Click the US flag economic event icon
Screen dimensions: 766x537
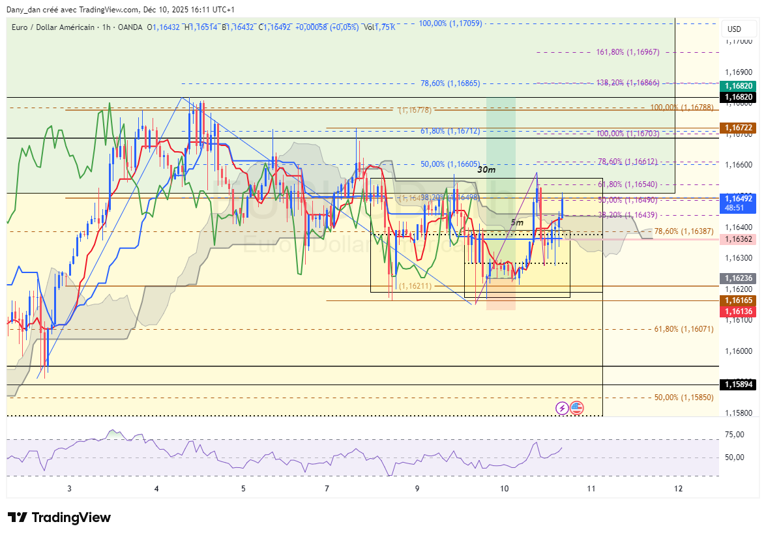(577, 407)
